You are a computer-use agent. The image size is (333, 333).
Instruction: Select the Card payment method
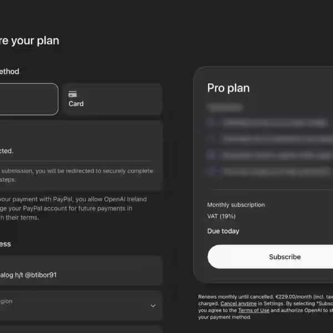click(x=112, y=99)
